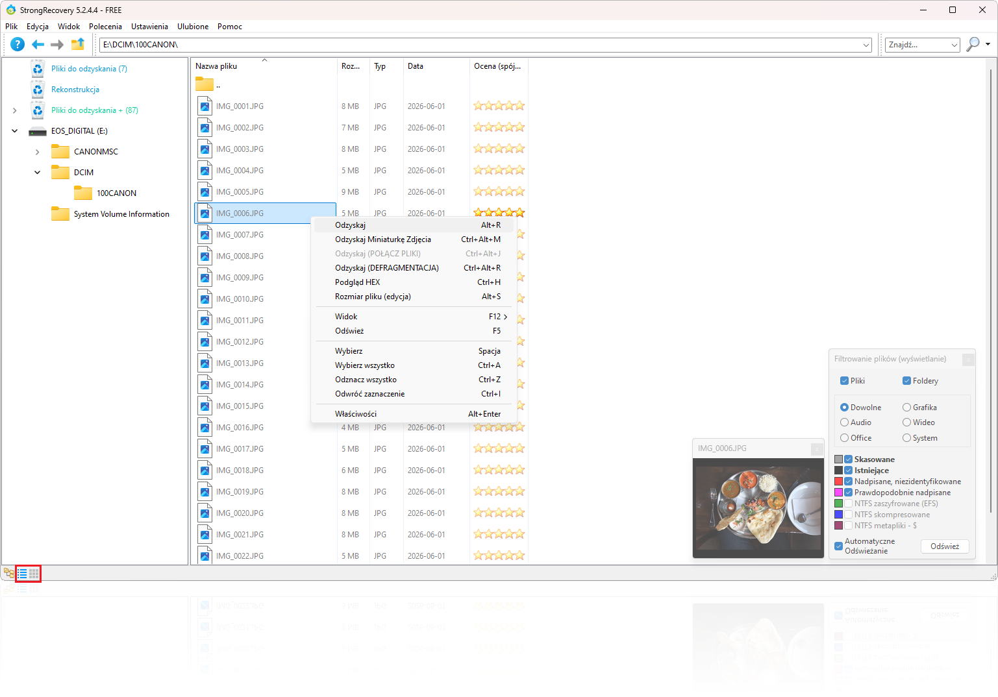The width and height of the screenshot is (998, 697).
Task: Open Pliki do odzyskania (7) link
Action: point(89,69)
